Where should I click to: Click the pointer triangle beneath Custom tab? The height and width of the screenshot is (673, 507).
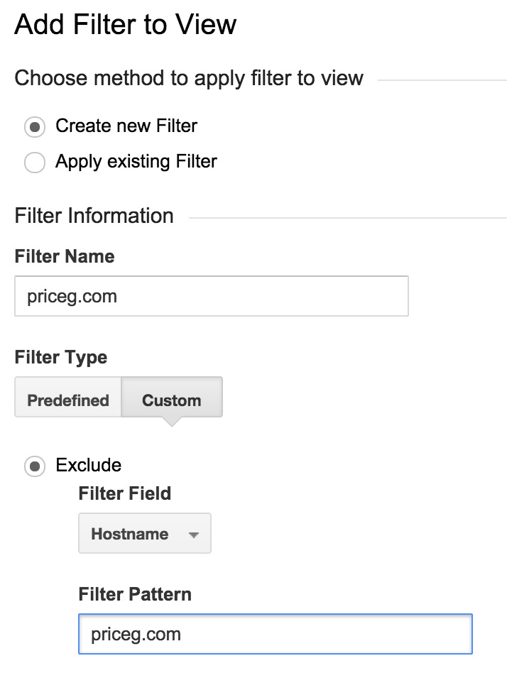click(x=172, y=422)
